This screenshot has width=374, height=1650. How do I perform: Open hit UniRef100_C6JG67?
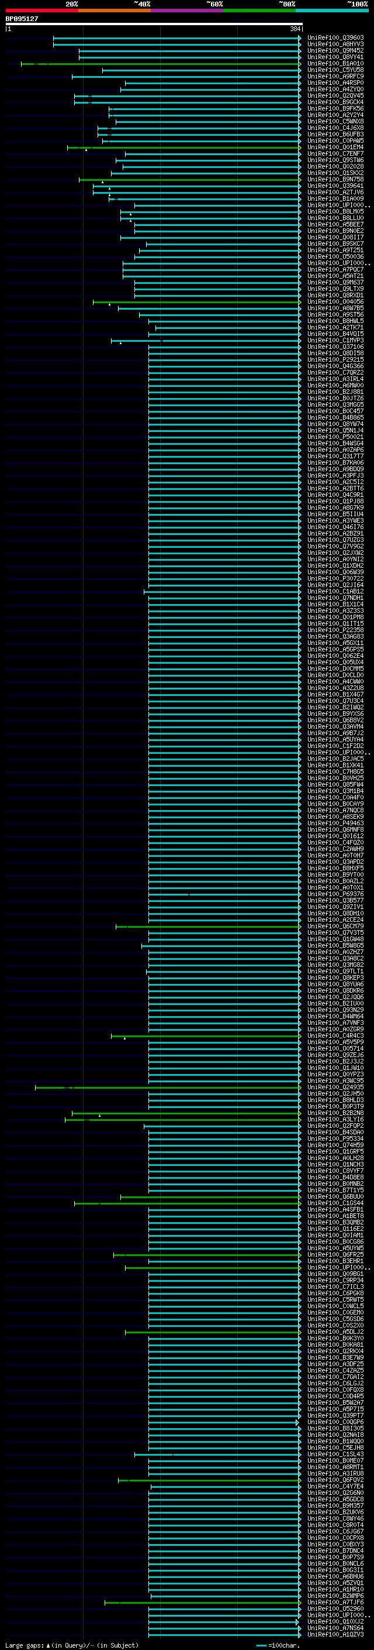point(335,1531)
